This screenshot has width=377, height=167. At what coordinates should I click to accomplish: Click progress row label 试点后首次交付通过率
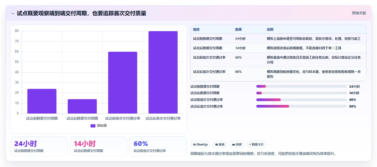coord(207,106)
